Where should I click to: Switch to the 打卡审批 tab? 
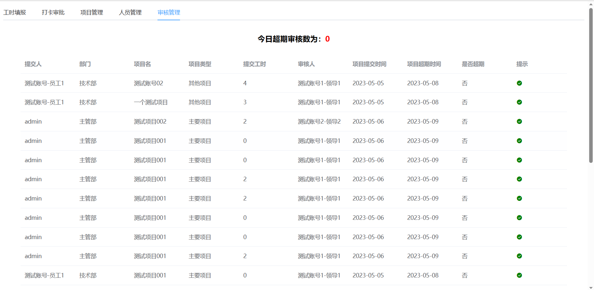[53, 12]
